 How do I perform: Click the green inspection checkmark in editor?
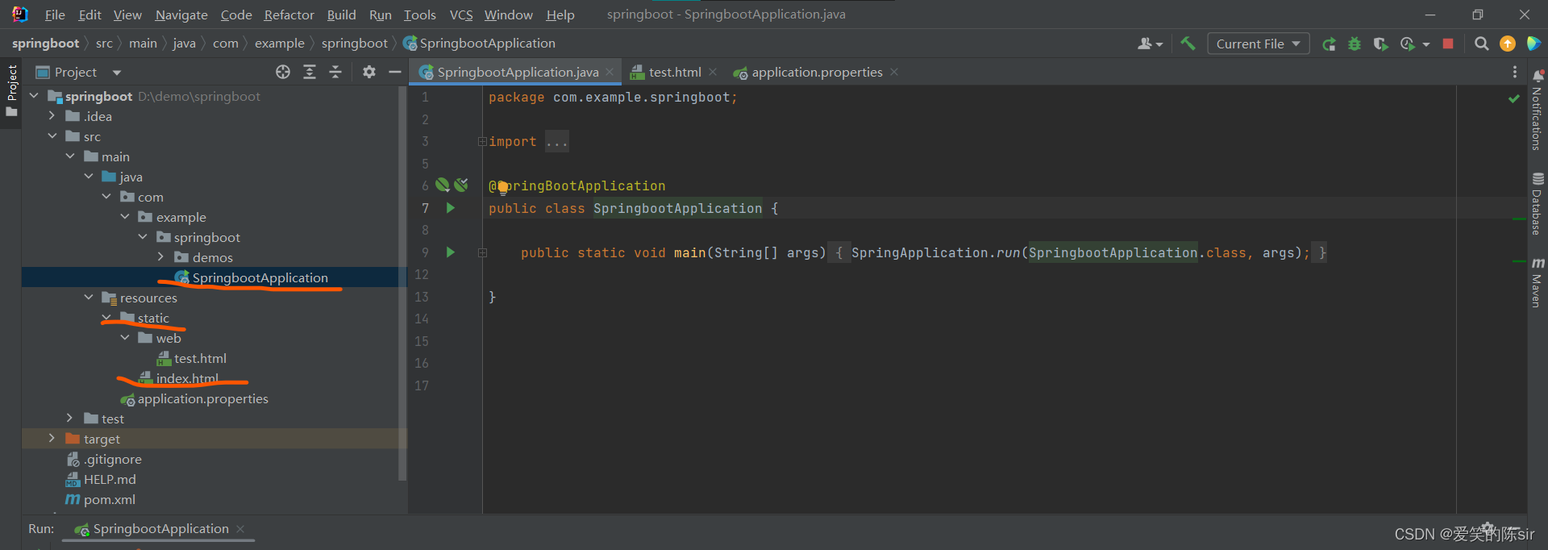pyautogui.click(x=1513, y=98)
